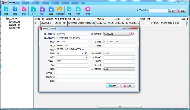Click the 保存 save button in dialog

[113, 86]
